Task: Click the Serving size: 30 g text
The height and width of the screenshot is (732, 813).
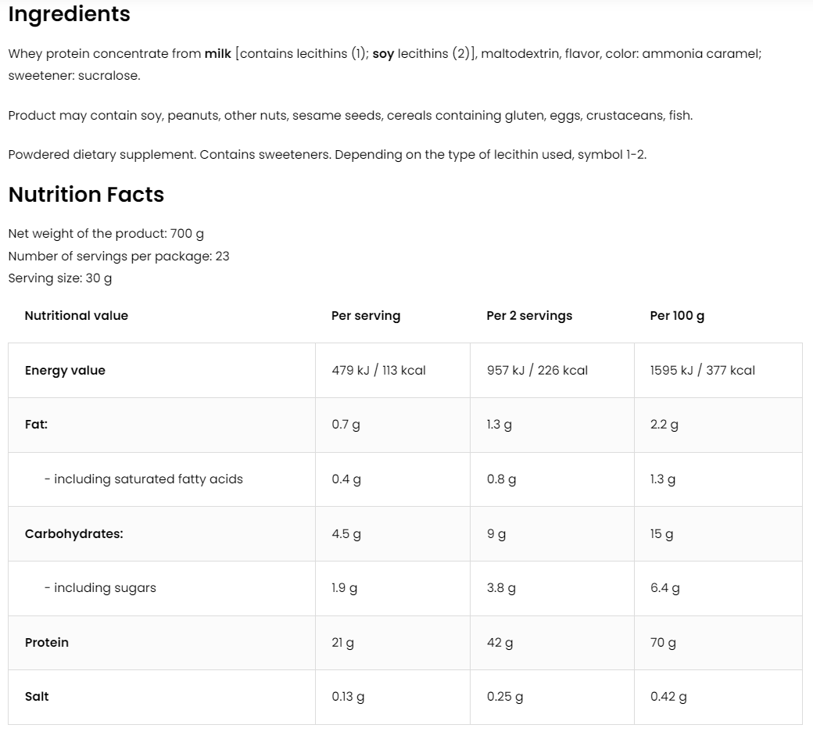Action: 59,278
